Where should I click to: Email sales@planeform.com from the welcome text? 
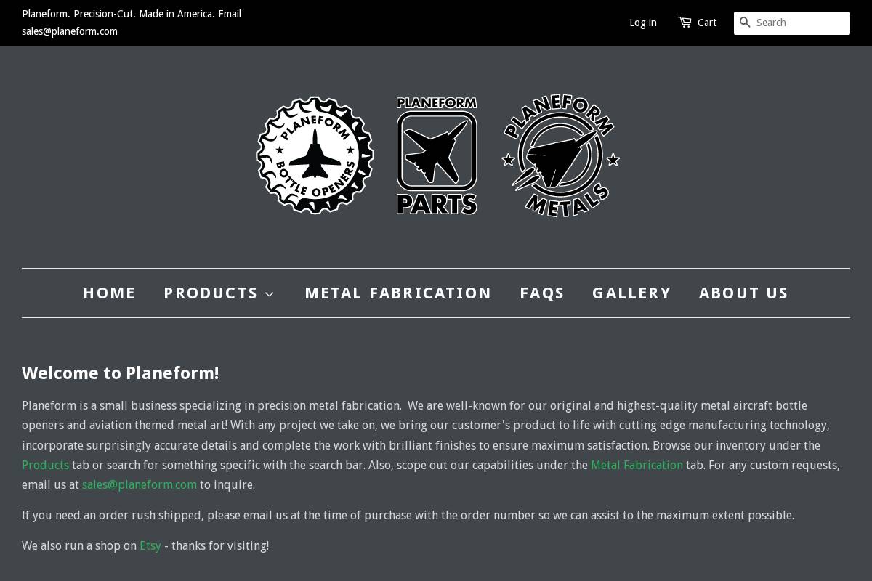[x=139, y=484]
